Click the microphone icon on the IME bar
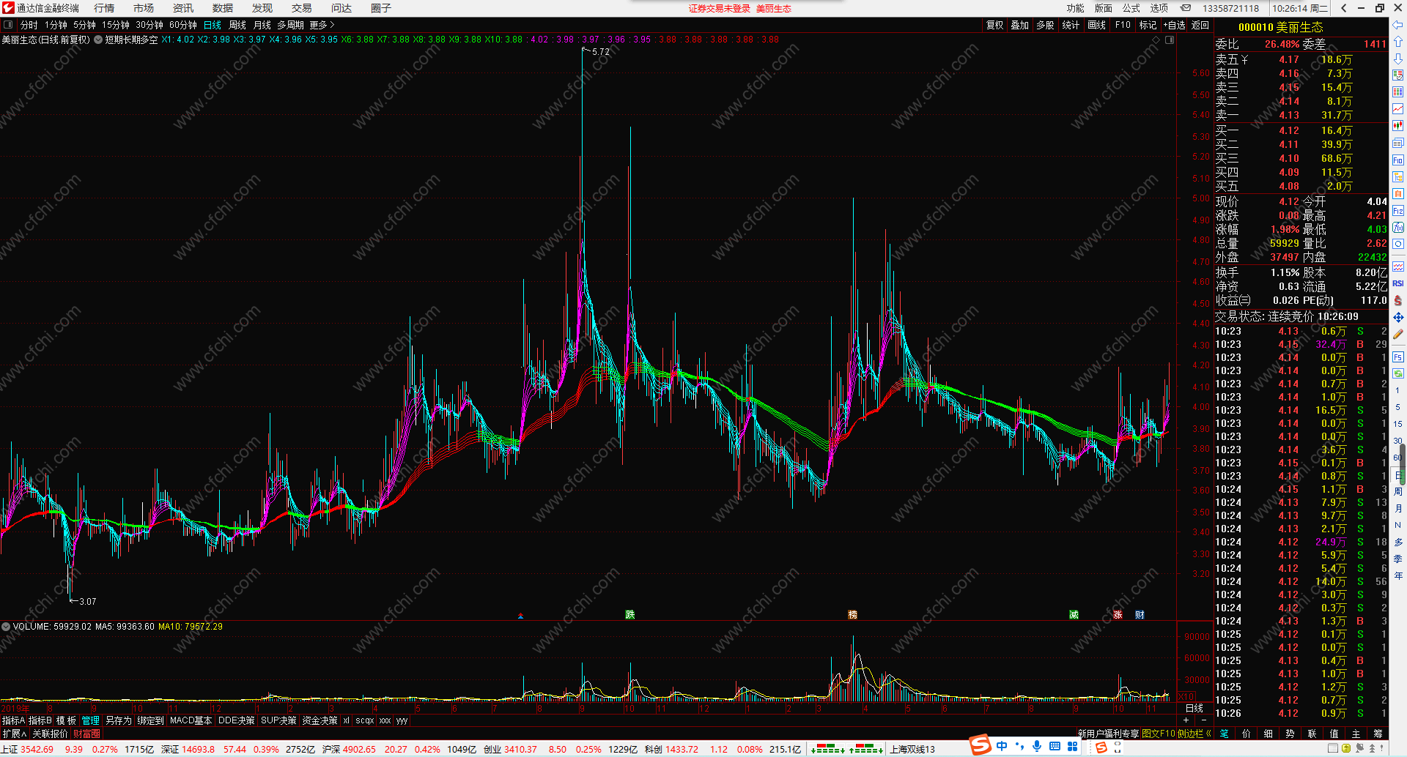Image resolution: width=1407 pixels, height=757 pixels. [1037, 746]
